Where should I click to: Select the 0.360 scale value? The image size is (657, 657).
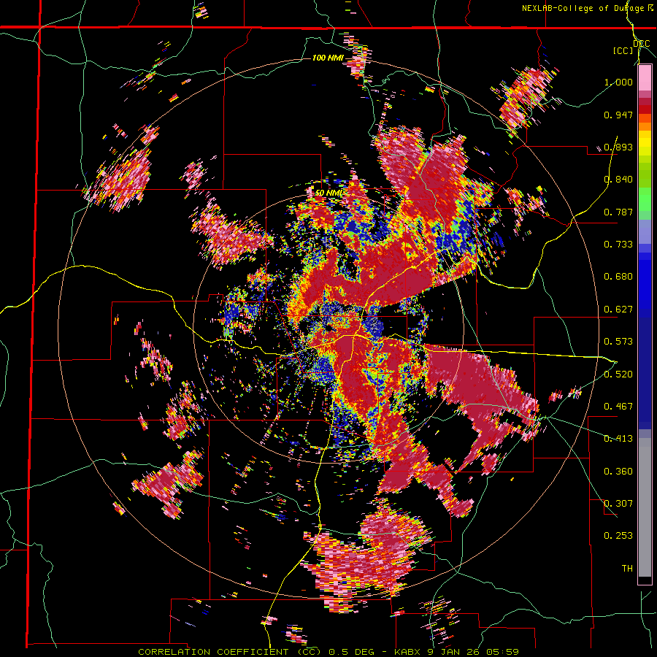point(618,472)
